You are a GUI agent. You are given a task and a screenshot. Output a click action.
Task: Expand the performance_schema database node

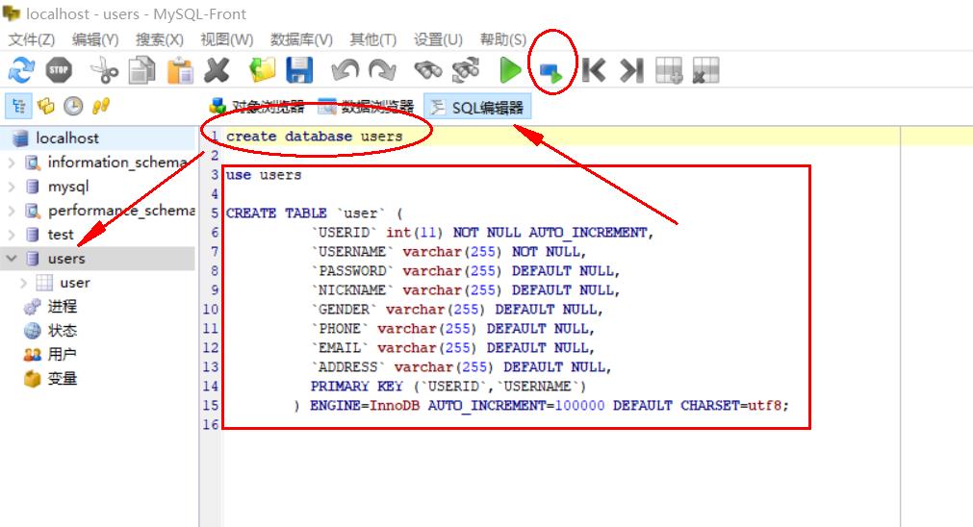12,211
